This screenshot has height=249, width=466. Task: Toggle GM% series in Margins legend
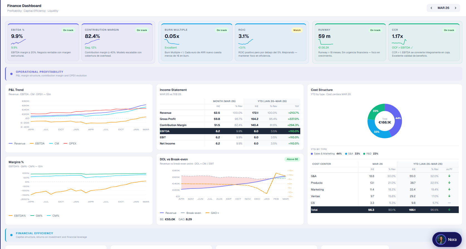(x=36, y=216)
